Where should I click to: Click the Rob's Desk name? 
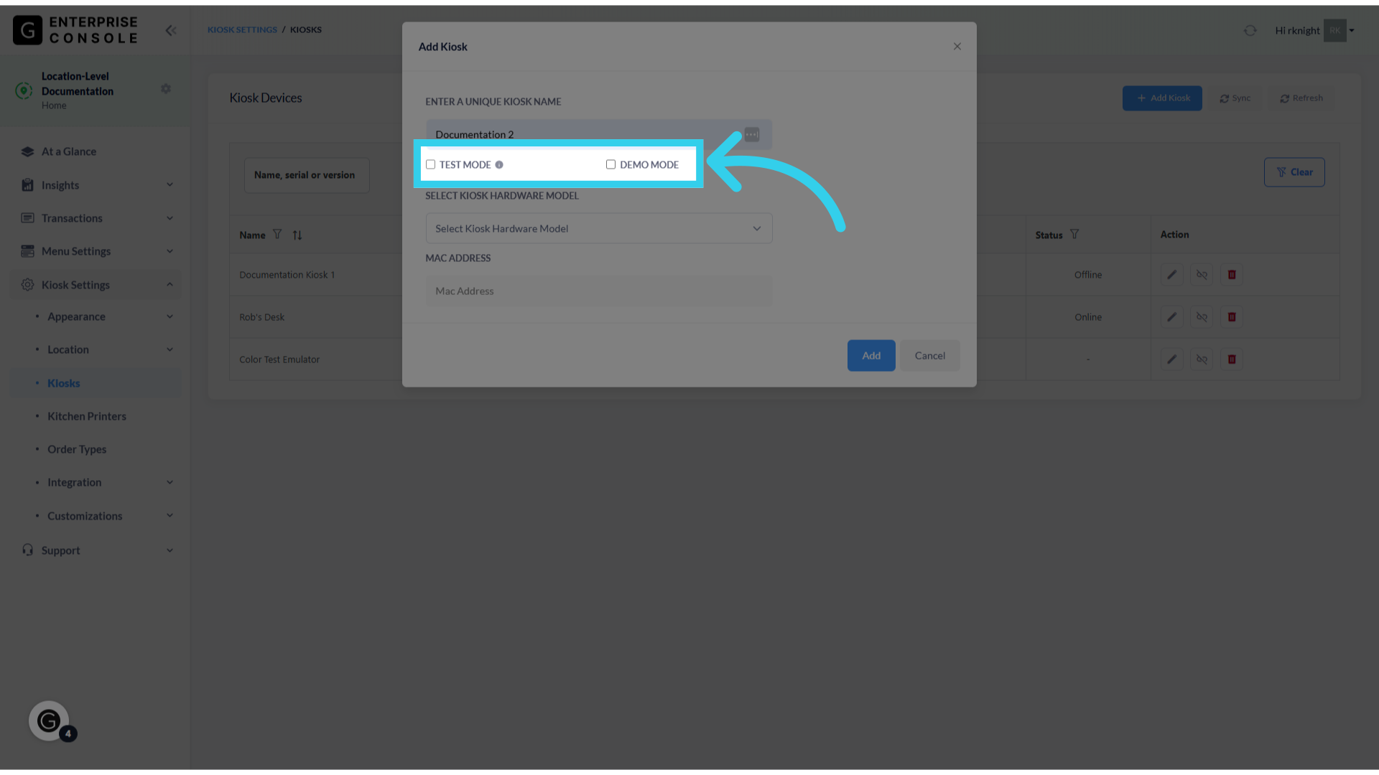coord(261,317)
